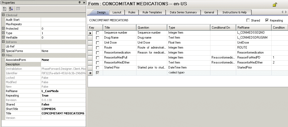Collapse the Misc property category

pyautogui.click(x=3, y=55)
